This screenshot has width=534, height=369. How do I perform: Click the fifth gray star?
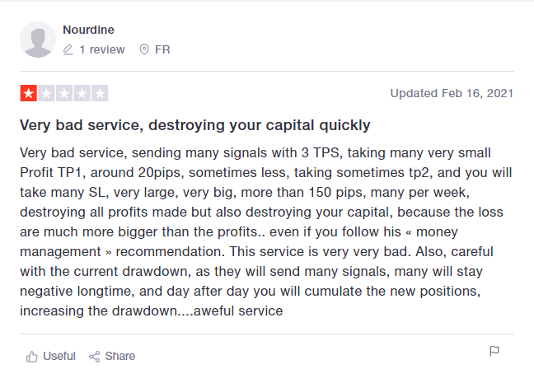[x=101, y=93]
